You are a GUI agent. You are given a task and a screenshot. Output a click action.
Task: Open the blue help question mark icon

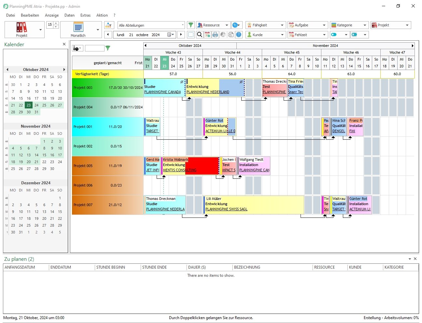coord(239,35)
